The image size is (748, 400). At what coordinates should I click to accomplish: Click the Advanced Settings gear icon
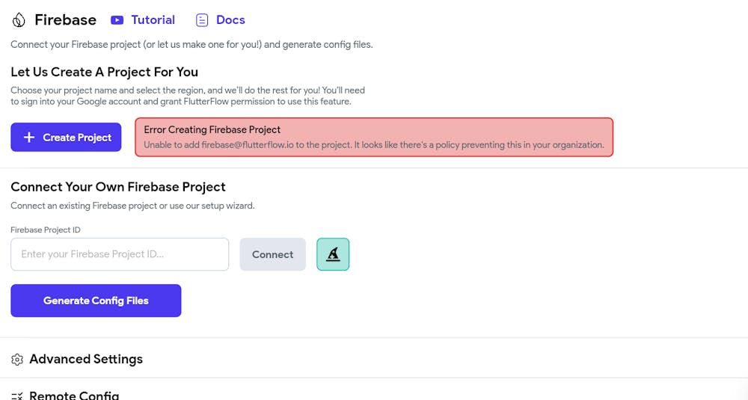(17, 360)
